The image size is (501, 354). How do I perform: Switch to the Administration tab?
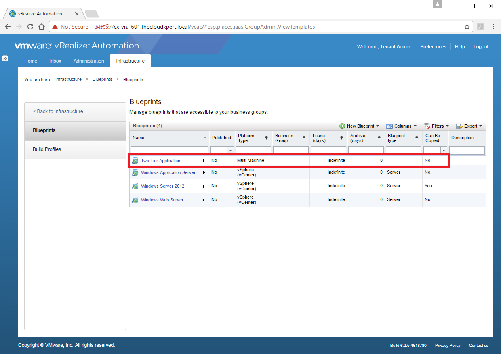point(88,61)
